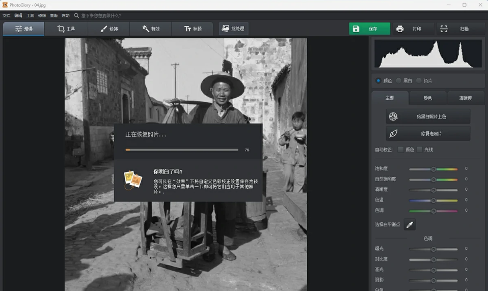Click the 饱和度 value 0
This screenshot has width=488, height=291.
point(466,168)
